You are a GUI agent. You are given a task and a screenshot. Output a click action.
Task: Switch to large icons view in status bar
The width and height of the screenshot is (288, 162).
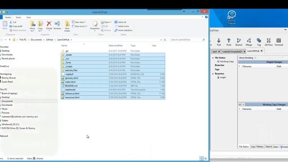[x=206, y=158]
